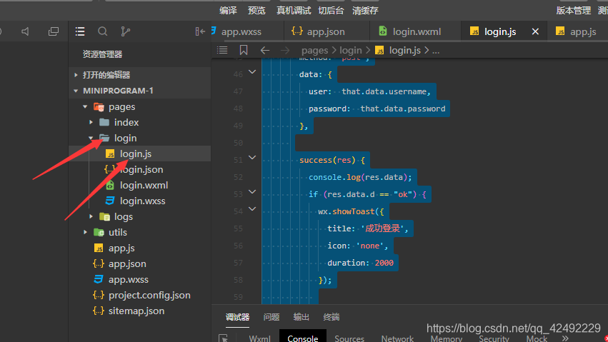Click the element inspector cursor icon

click(224, 338)
